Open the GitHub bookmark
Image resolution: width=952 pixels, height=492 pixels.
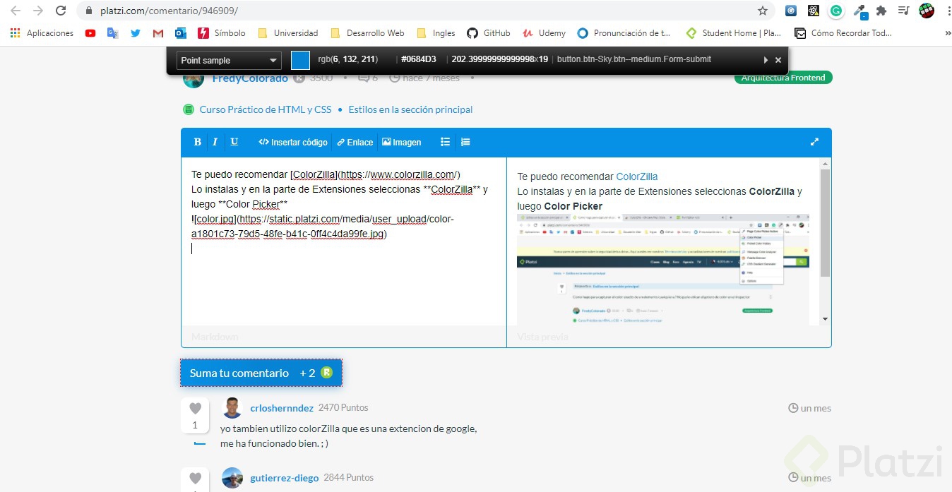489,33
